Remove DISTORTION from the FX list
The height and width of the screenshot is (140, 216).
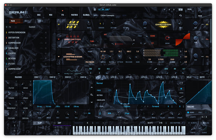[x=46, y=38]
